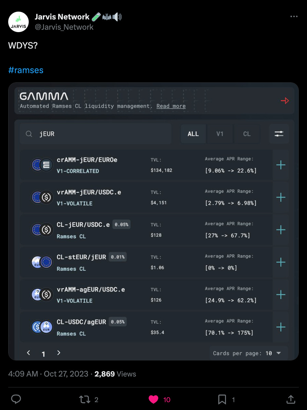Click plus icon for crAMM-jEUR/EUROe
This screenshot has height=410, width=307.
pyautogui.click(x=281, y=165)
